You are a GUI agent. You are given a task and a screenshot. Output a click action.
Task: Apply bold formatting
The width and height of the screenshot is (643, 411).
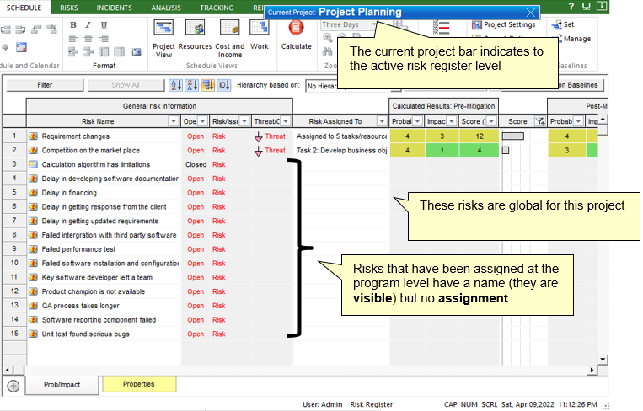[x=73, y=24]
